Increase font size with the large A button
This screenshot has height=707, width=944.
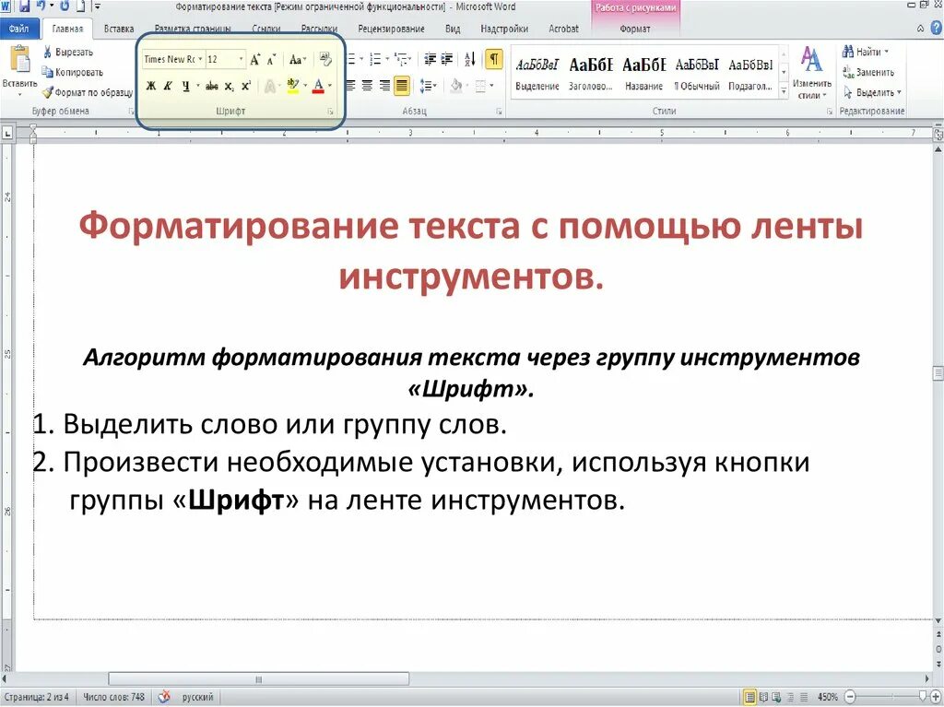pos(255,59)
